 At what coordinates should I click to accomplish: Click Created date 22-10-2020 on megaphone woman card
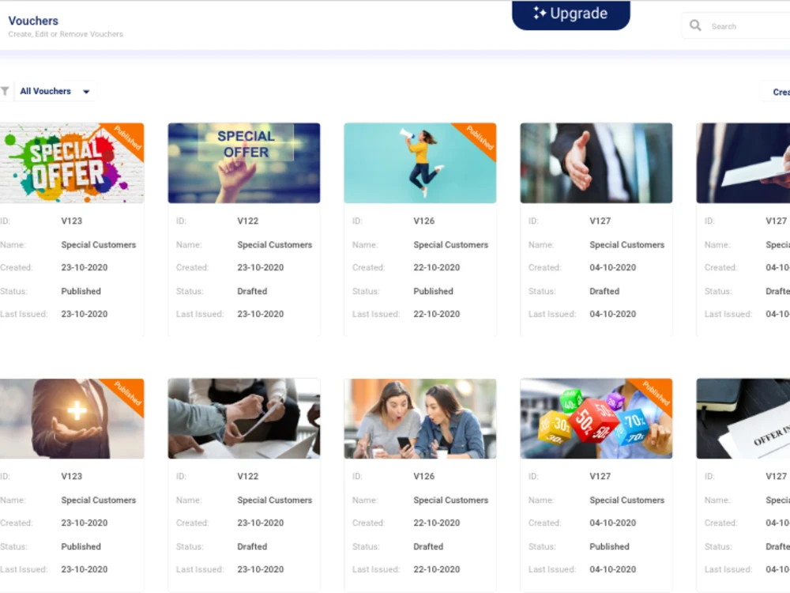436,267
